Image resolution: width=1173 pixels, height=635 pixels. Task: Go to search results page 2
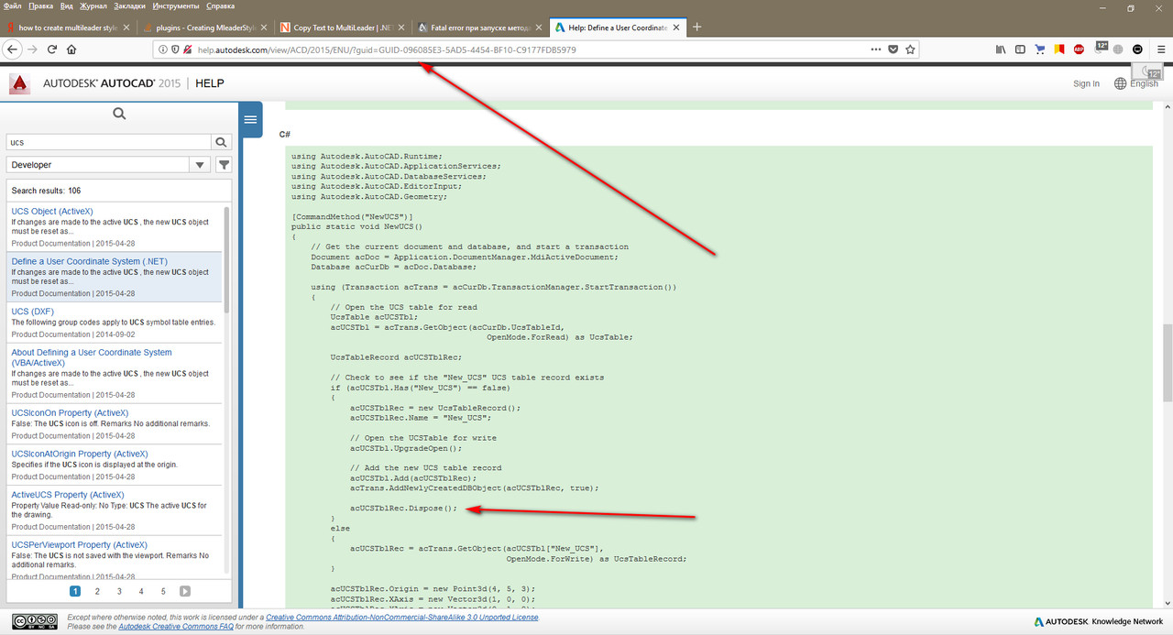coord(97,592)
